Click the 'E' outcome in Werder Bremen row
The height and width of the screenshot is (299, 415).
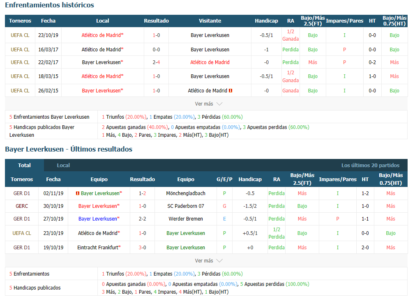tap(224, 219)
